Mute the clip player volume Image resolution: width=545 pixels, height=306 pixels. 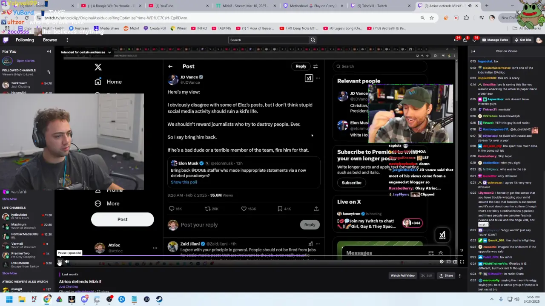(67, 262)
